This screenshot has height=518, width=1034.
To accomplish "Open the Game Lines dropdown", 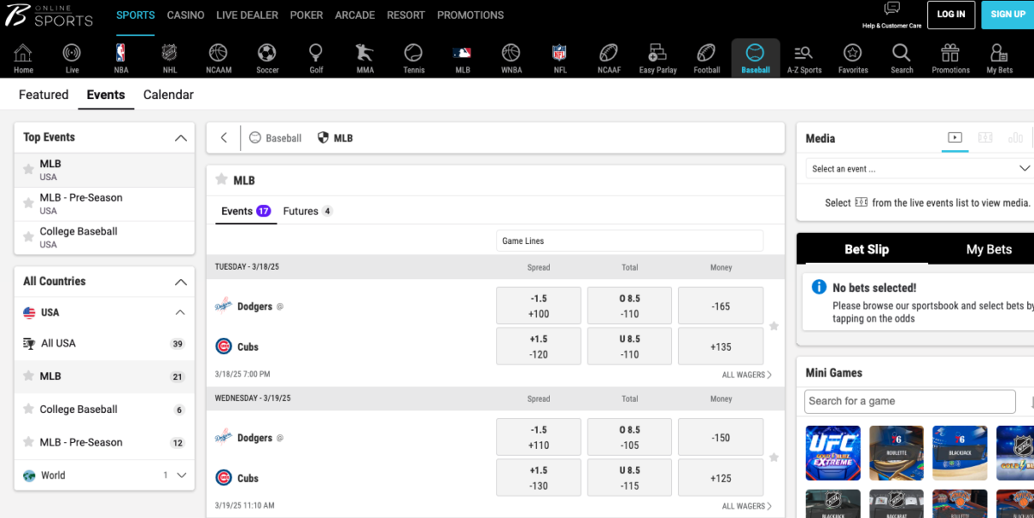I will 630,240.
